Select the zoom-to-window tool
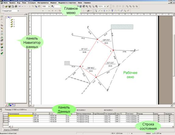 93,6
